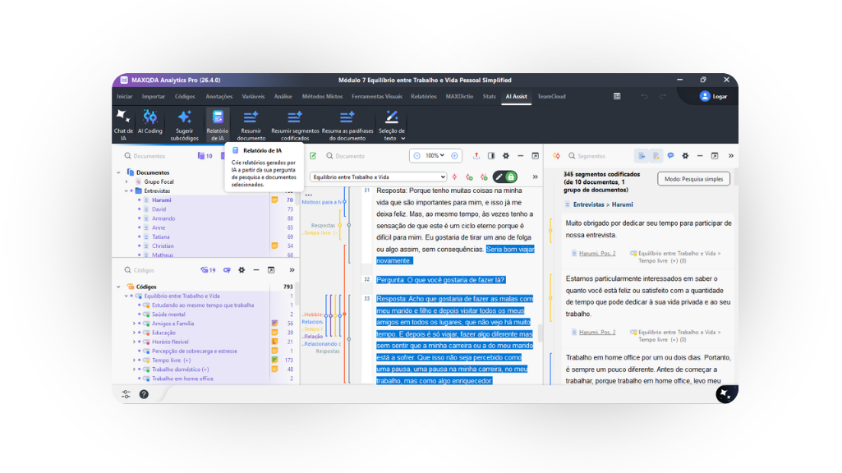Click the activated documents icon showing 10
The image size is (842, 473).
(205, 156)
